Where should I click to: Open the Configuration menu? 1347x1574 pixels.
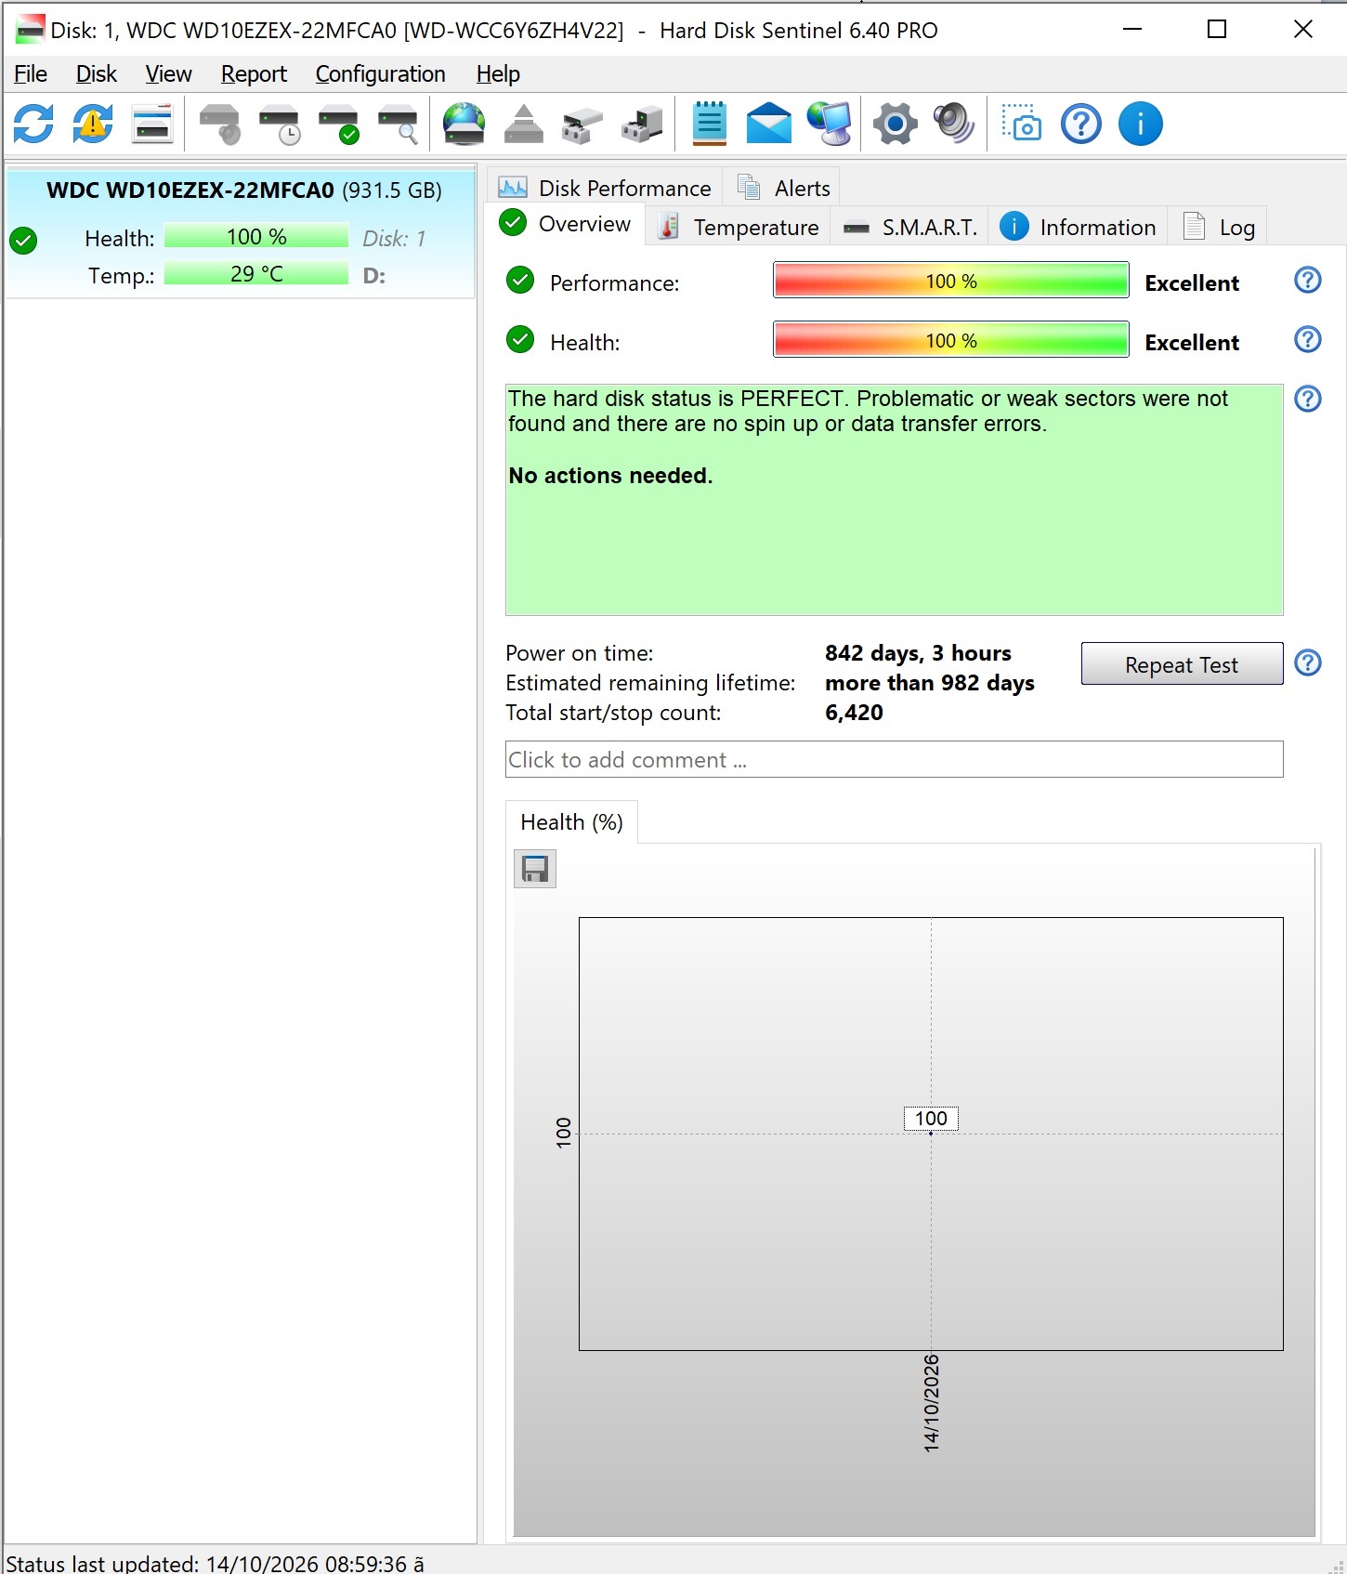click(x=380, y=74)
